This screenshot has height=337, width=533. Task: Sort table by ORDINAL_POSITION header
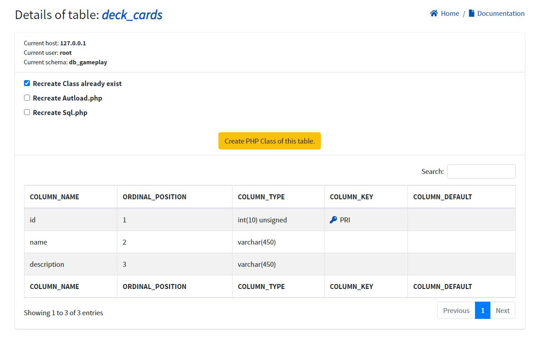[x=155, y=197]
